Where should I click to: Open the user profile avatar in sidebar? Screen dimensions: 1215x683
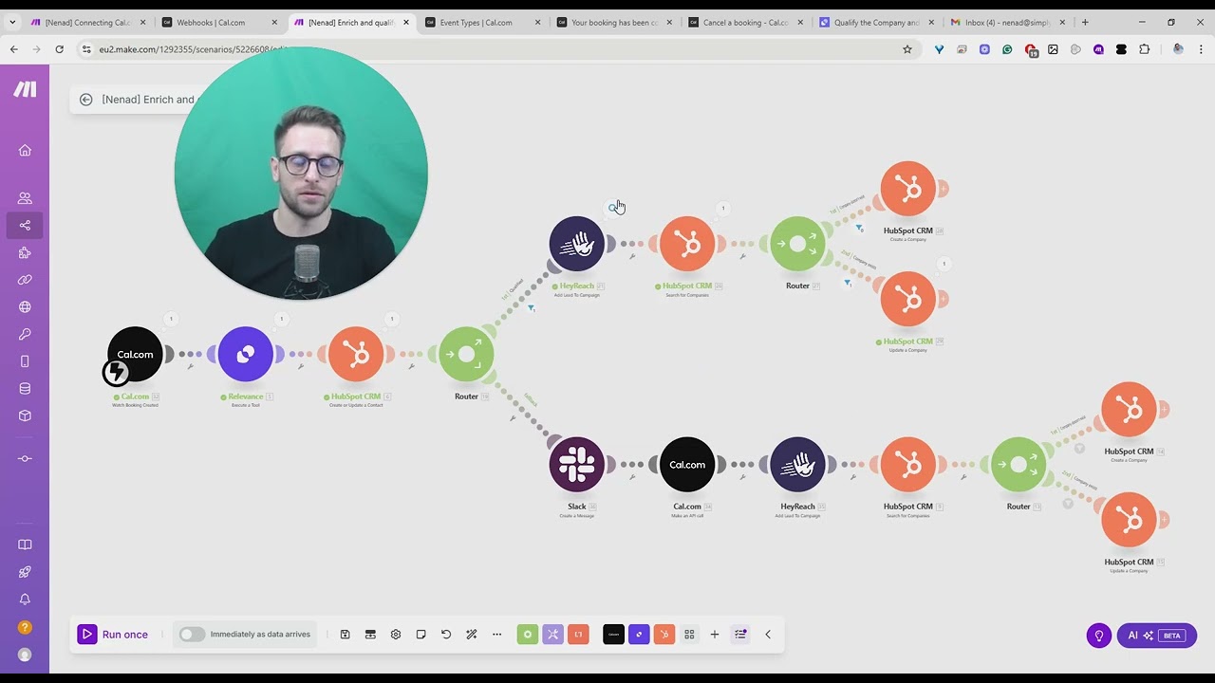(25, 655)
